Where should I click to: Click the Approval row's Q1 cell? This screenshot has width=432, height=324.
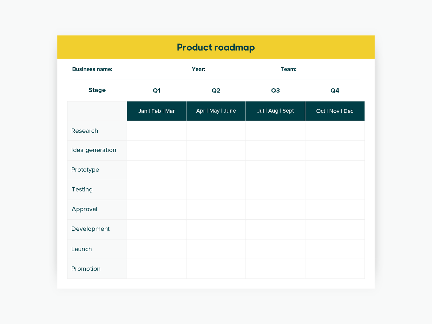[x=157, y=209]
